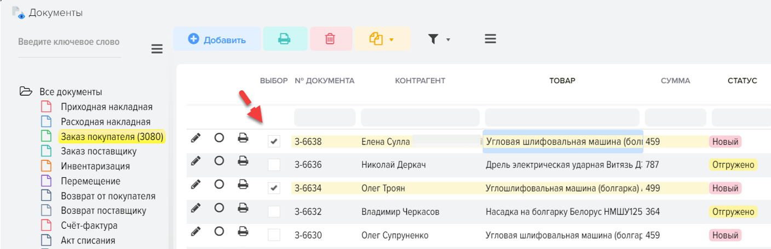Open the filter funnel dropdown

[439, 39]
